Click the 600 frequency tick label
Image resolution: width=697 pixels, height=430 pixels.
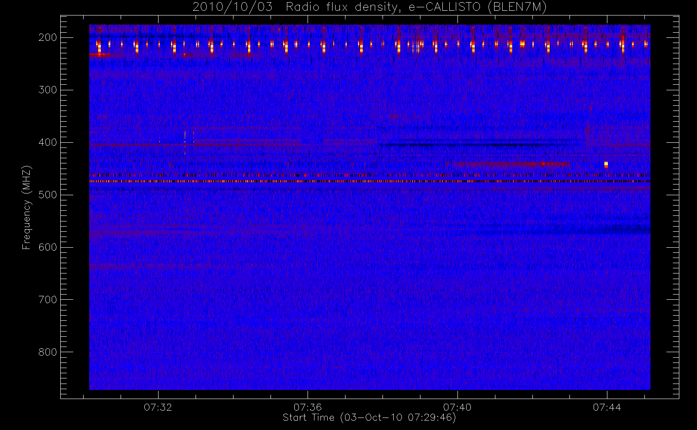(x=48, y=247)
